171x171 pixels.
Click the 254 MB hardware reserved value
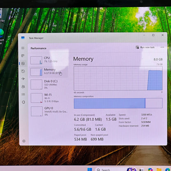coord(145,126)
